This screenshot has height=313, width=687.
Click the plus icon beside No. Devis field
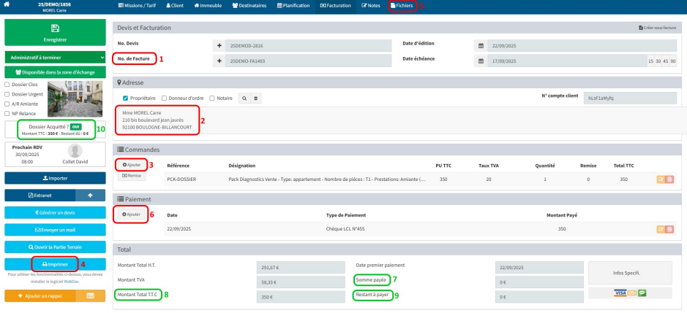(219, 45)
